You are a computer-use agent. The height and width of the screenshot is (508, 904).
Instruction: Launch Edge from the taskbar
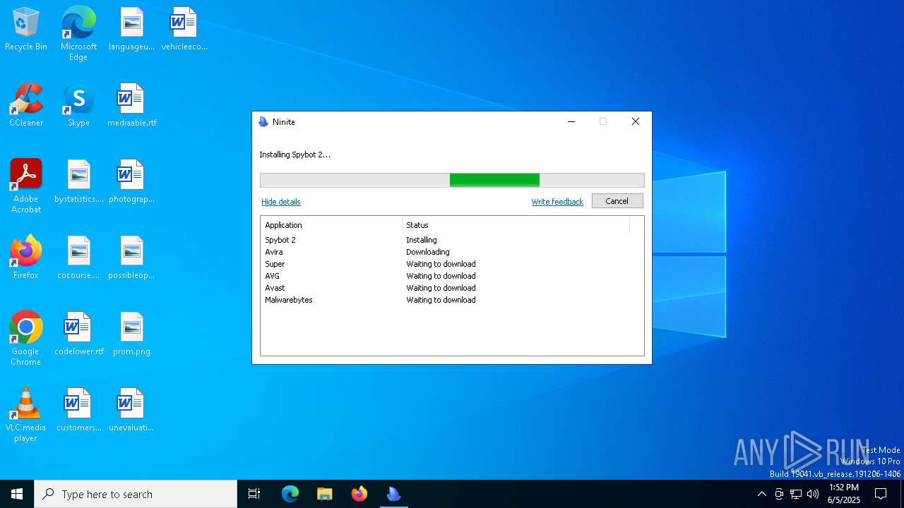tap(290, 494)
